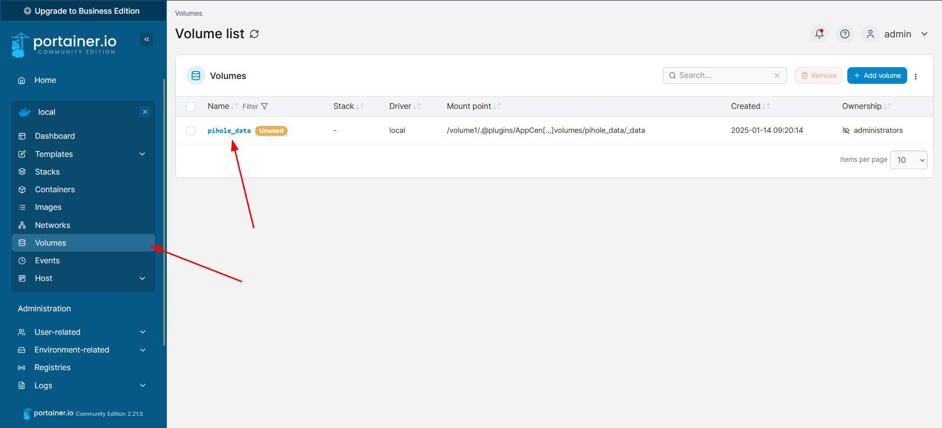Viewport: 942px width, 428px height.
Task: Go to Containers in the sidebar
Action: pyautogui.click(x=54, y=190)
